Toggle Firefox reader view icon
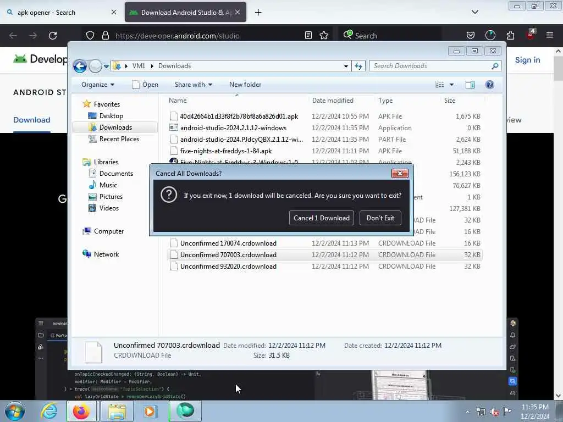The width and height of the screenshot is (563, 422). pyautogui.click(x=308, y=35)
